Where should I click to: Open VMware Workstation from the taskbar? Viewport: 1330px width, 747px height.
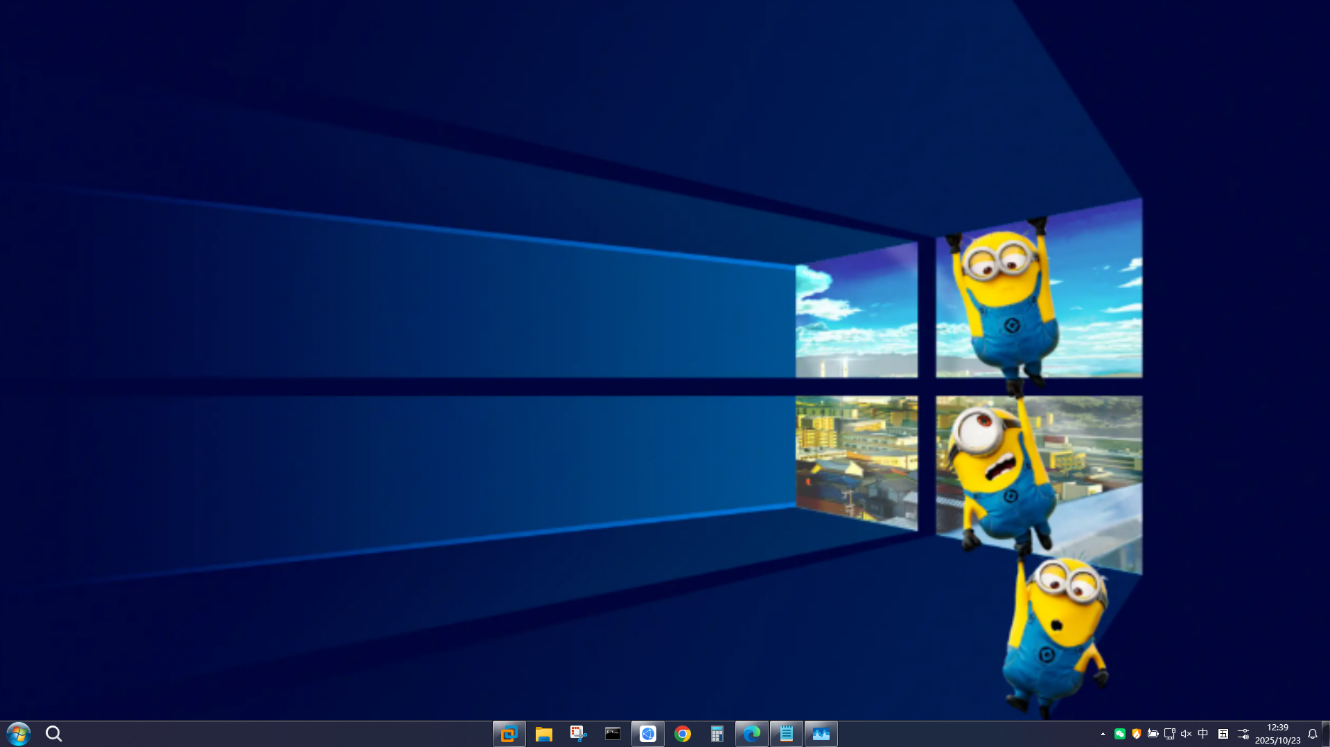[x=509, y=734]
